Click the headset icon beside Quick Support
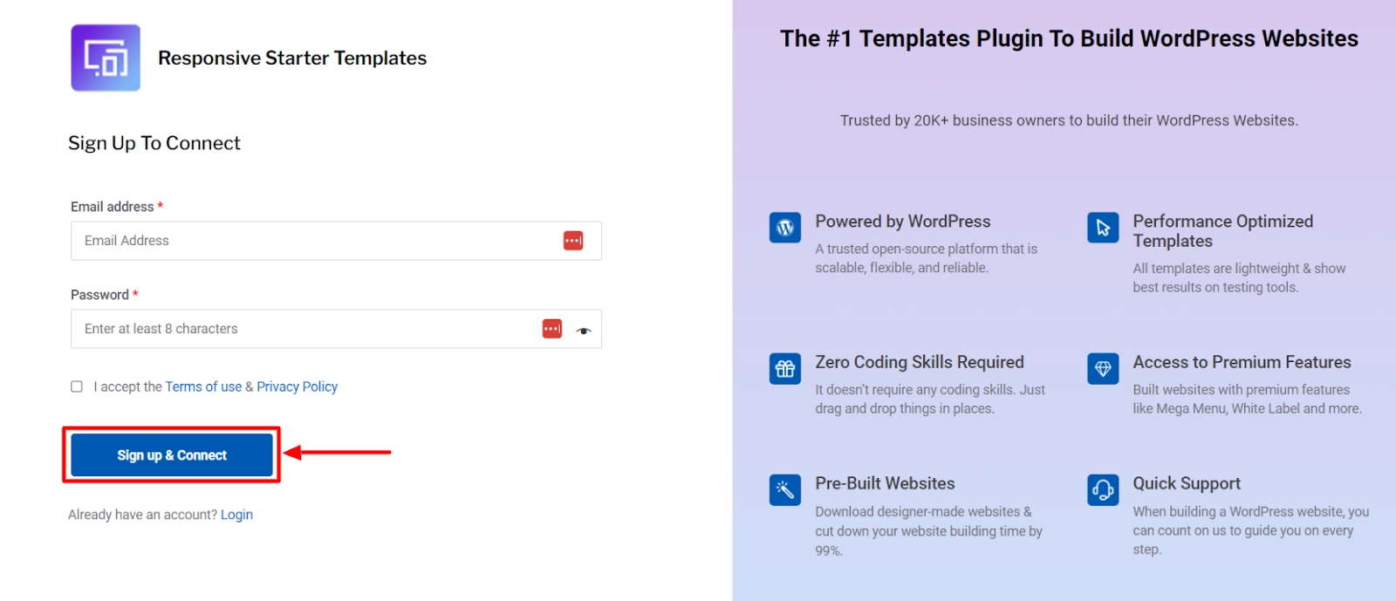The height and width of the screenshot is (601, 1396). 1103,490
